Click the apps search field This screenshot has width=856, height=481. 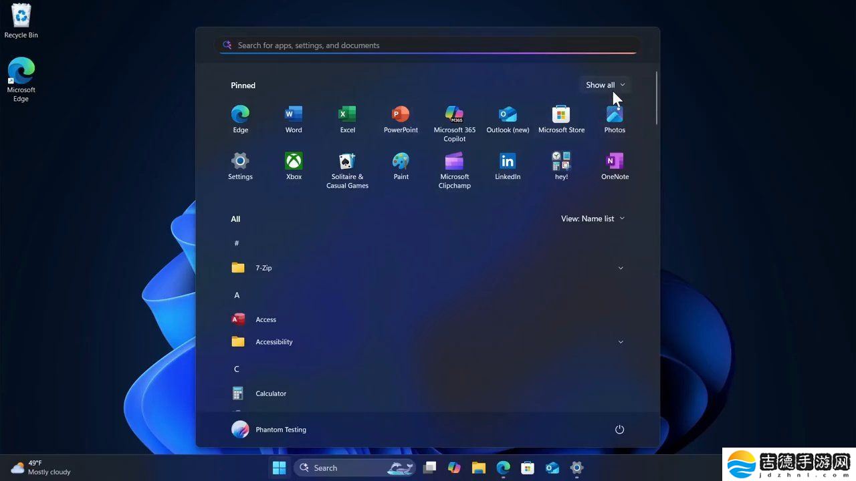pyautogui.click(x=428, y=45)
